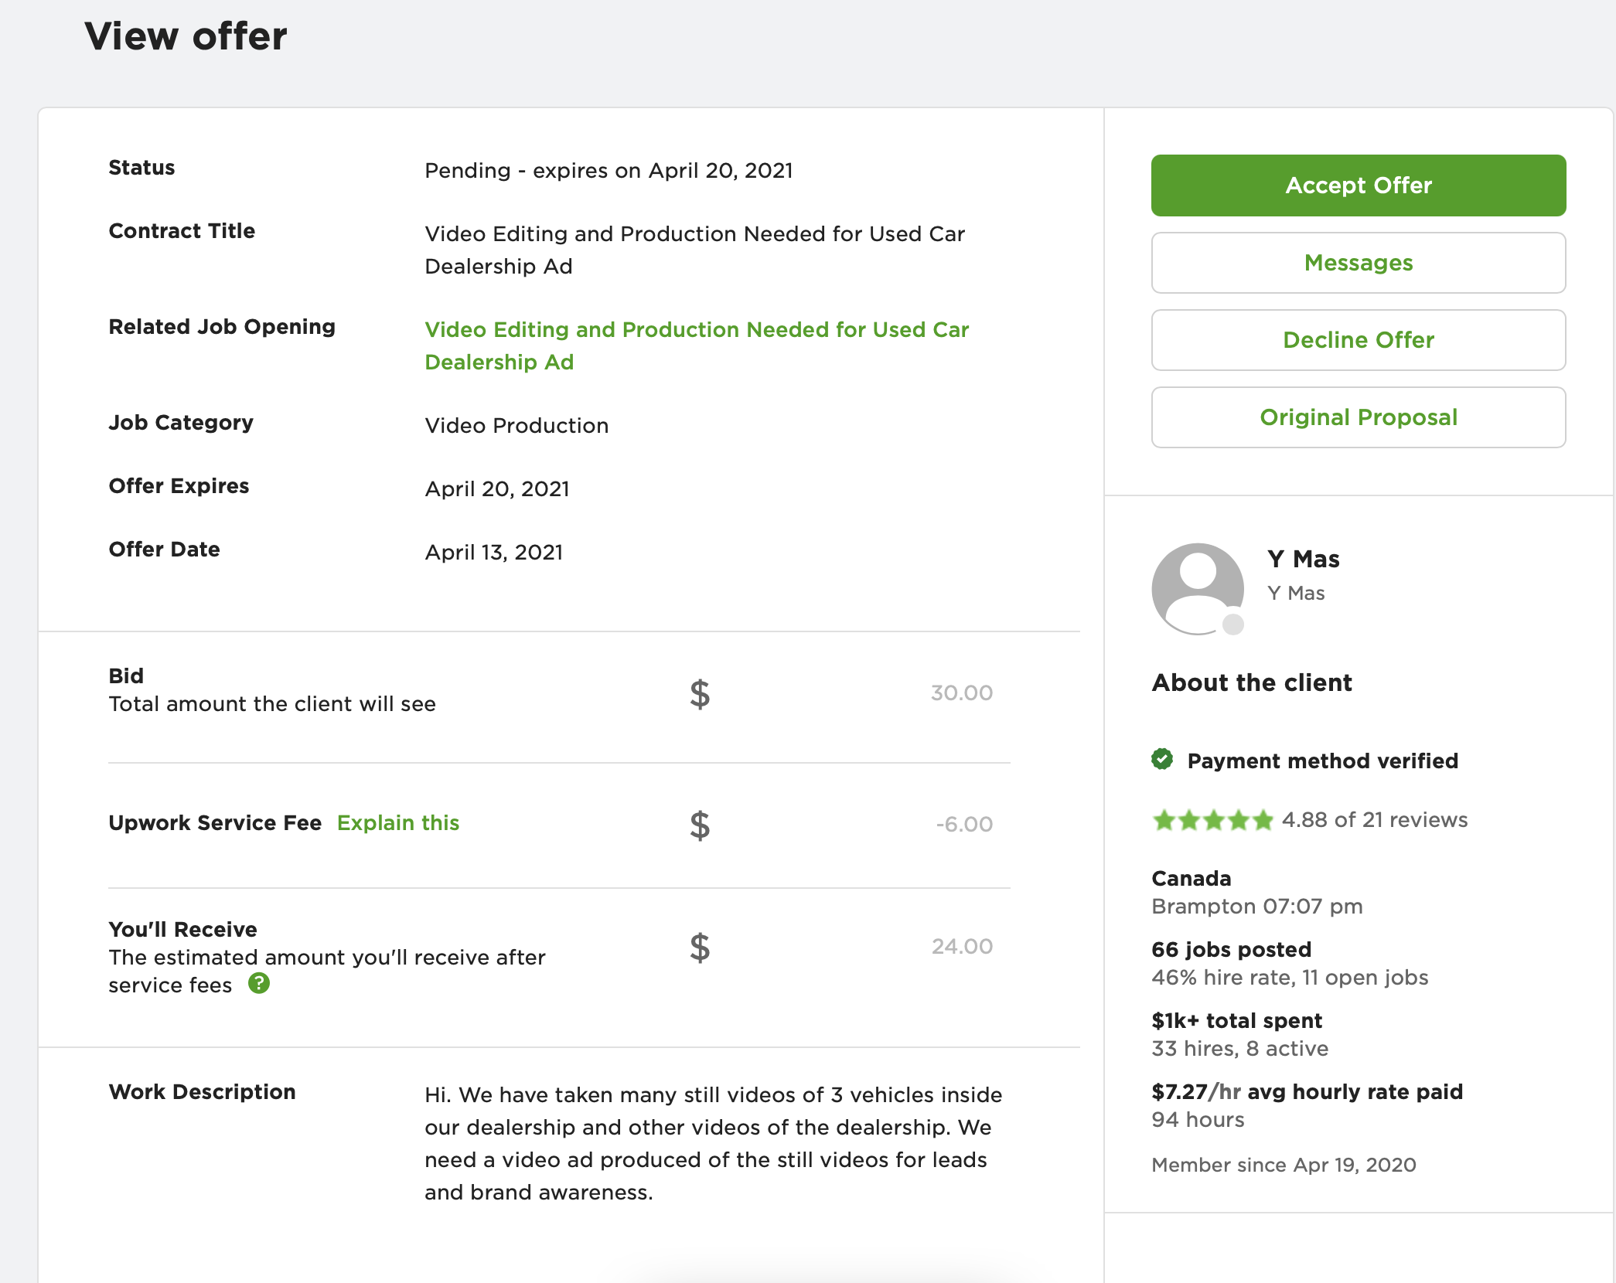Click Explain this next to service fee

click(x=398, y=823)
